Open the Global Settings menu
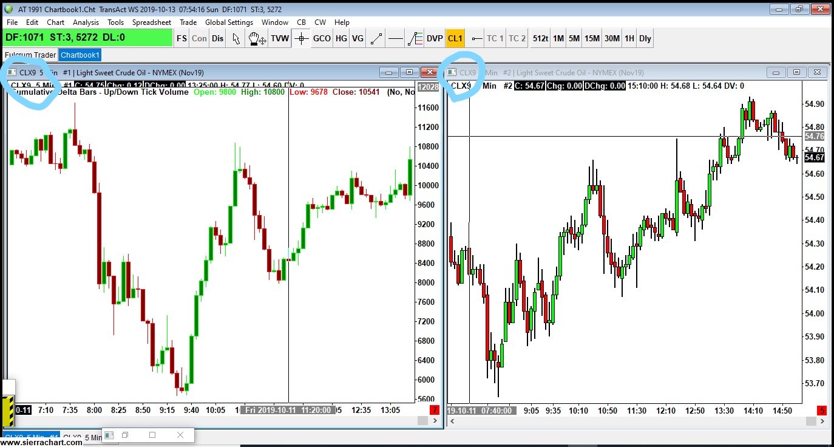 229,22
